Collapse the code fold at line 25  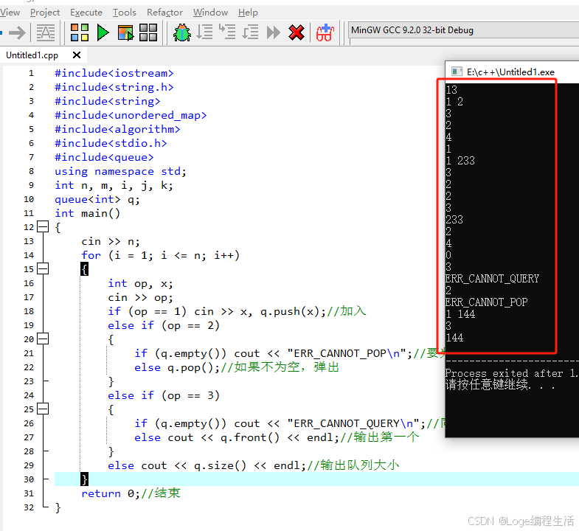click(x=43, y=409)
